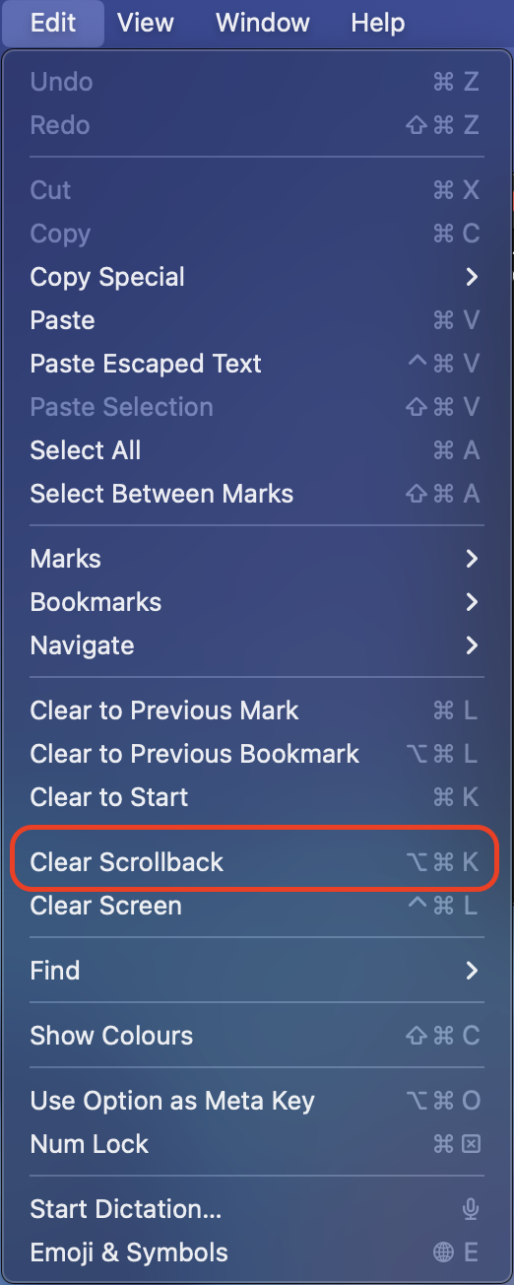Click Select All menu item
Viewport: 514px width, 1285px height.
click(x=255, y=450)
